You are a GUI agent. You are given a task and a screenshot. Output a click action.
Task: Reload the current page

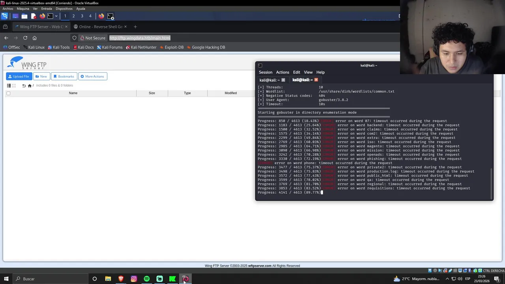pos(25,38)
